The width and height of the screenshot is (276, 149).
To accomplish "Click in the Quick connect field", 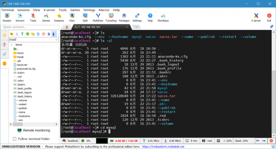I will (30, 27).
